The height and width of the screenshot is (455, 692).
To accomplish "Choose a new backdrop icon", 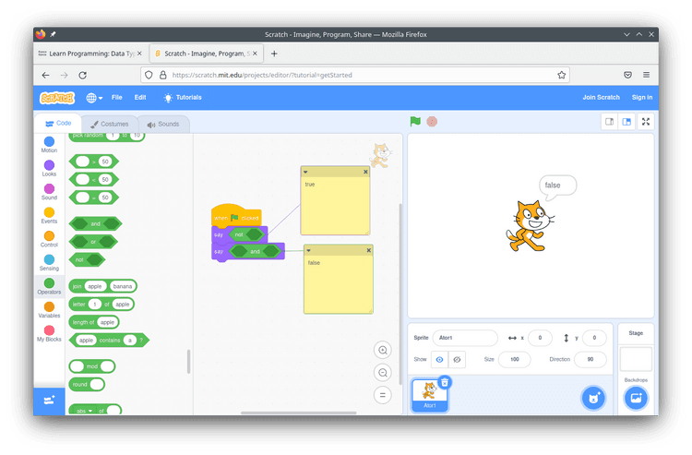I will (x=636, y=398).
